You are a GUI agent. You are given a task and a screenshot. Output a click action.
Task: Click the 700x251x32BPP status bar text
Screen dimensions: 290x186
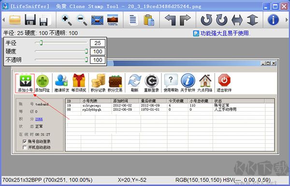[x=47, y=180]
